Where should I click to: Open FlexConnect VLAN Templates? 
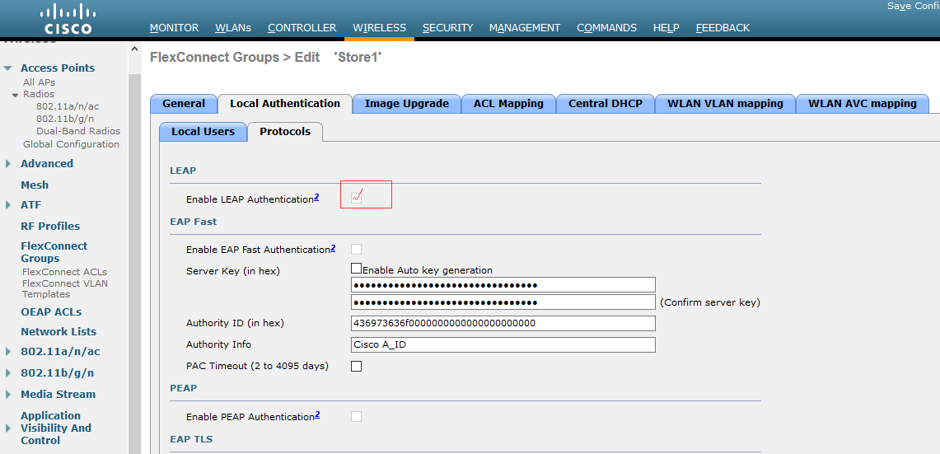tap(65, 288)
